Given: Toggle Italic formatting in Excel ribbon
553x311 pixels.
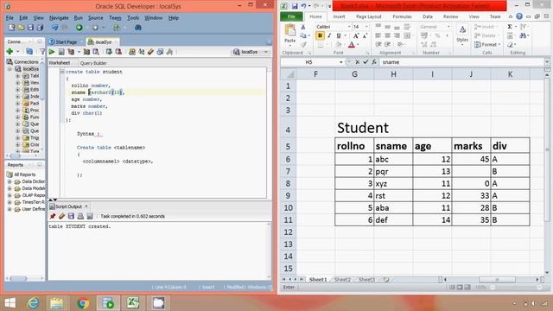Looking at the screenshot, I should point(329,35).
